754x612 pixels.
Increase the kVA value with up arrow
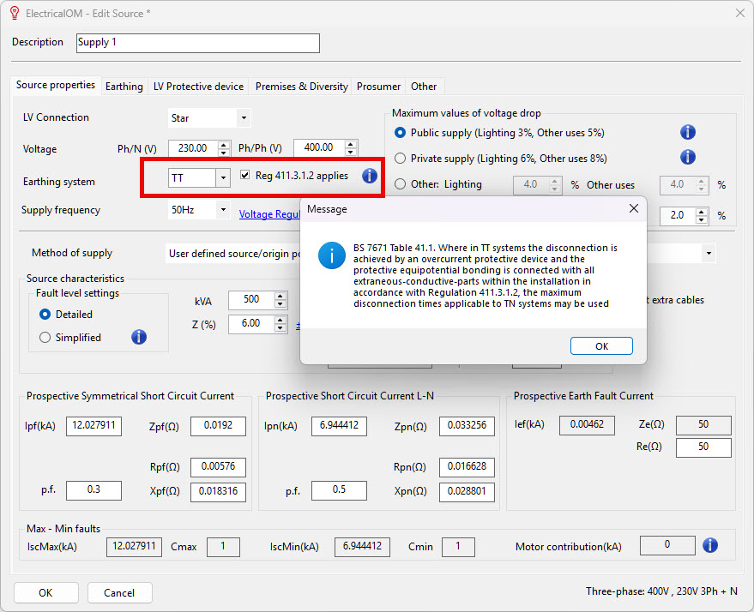pos(280,296)
